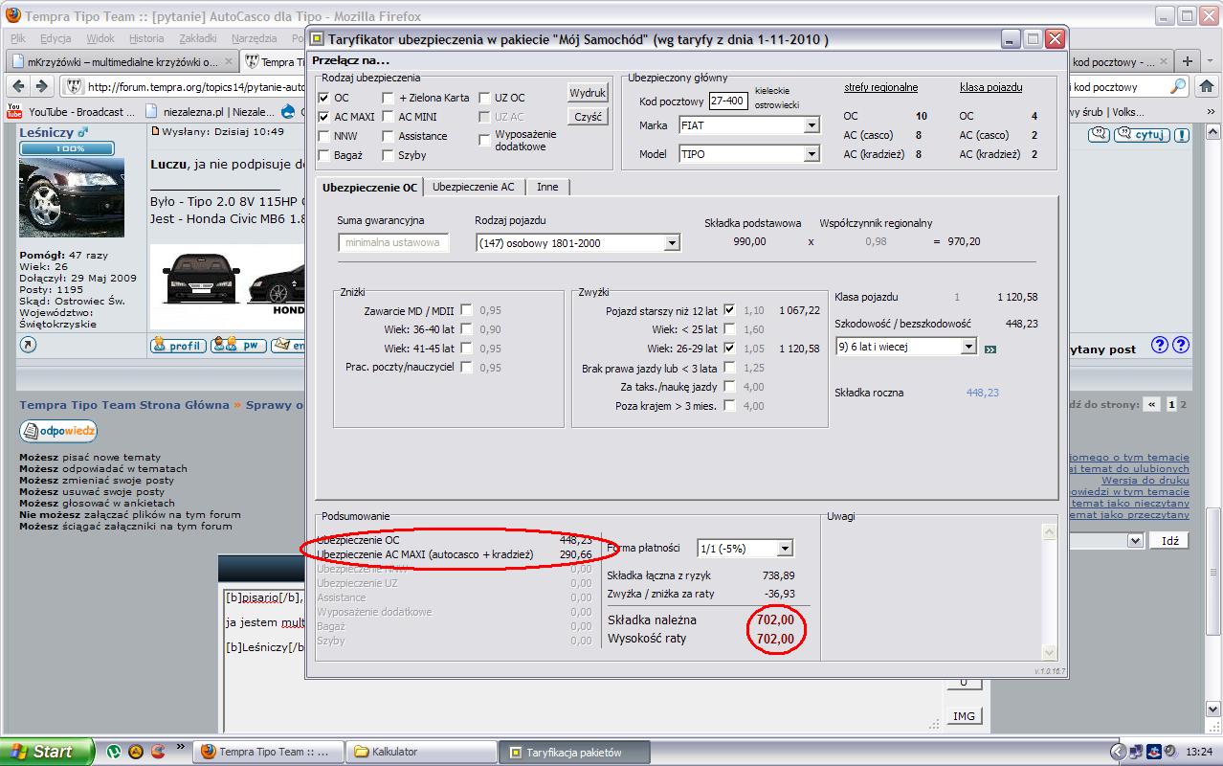This screenshot has width=1223, height=766.
Task: Expand the Rodzaj pojazdu dropdown
Action: (x=672, y=243)
